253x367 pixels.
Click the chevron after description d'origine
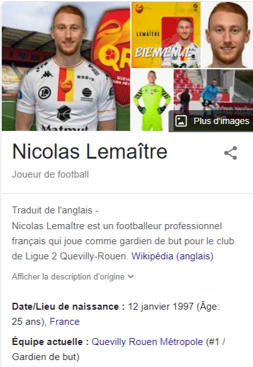click(x=131, y=276)
